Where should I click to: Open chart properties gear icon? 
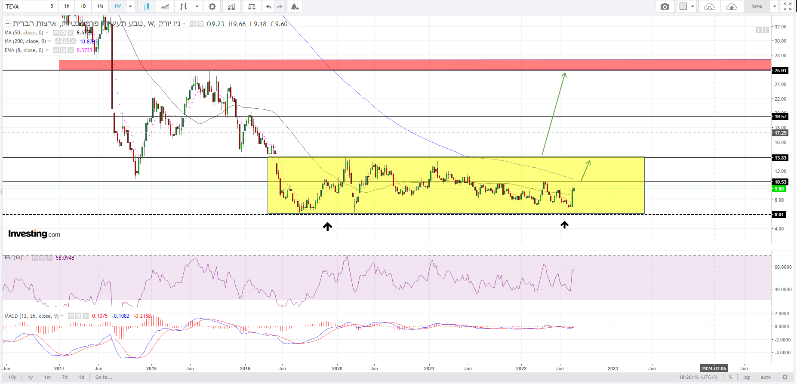[x=212, y=6]
